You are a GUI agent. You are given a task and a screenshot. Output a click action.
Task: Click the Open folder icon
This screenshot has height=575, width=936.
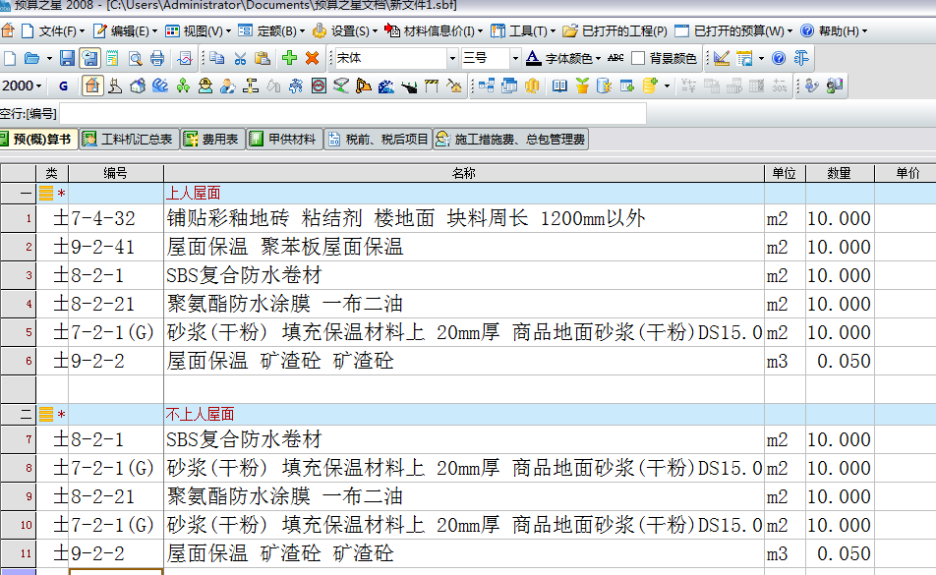pos(31,58)
